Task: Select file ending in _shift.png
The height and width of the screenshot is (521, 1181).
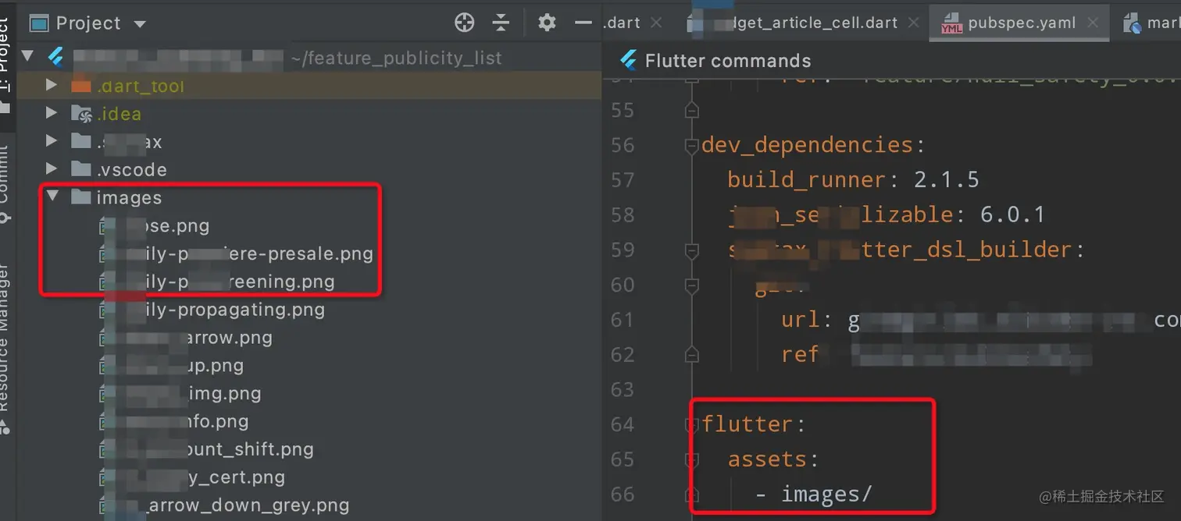Action: pyautogui.click(x=207, y=450)
